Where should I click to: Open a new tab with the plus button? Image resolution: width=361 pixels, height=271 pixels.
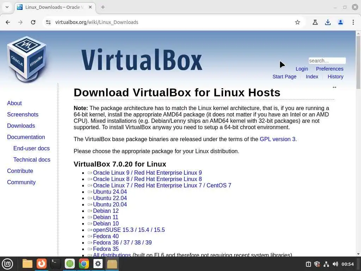coord(103,7)
